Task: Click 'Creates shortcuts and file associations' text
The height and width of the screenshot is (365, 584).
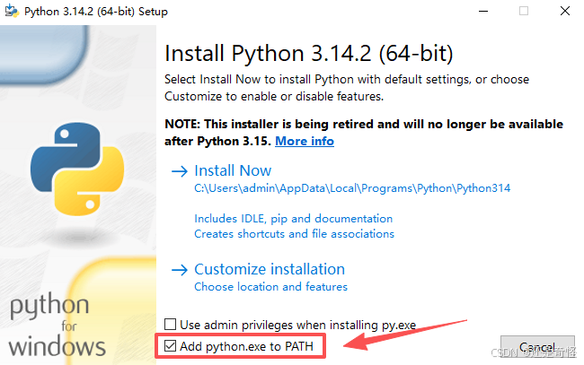Action: click(x=294, y=234)
